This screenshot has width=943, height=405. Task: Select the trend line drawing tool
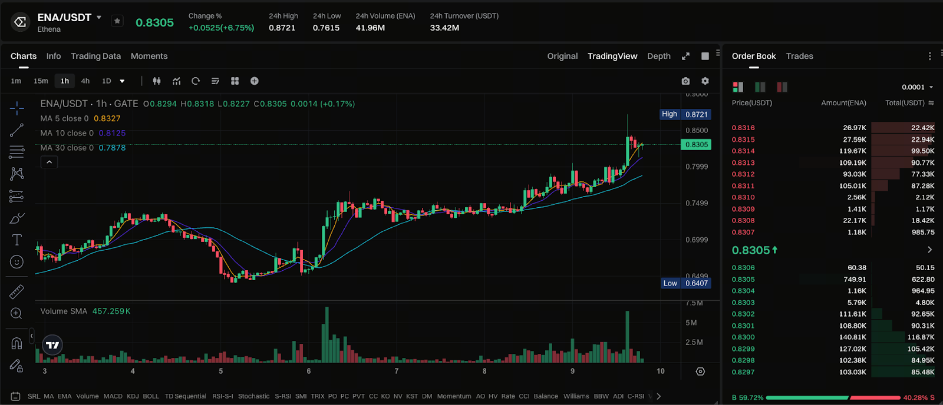(x=17, y=130)
